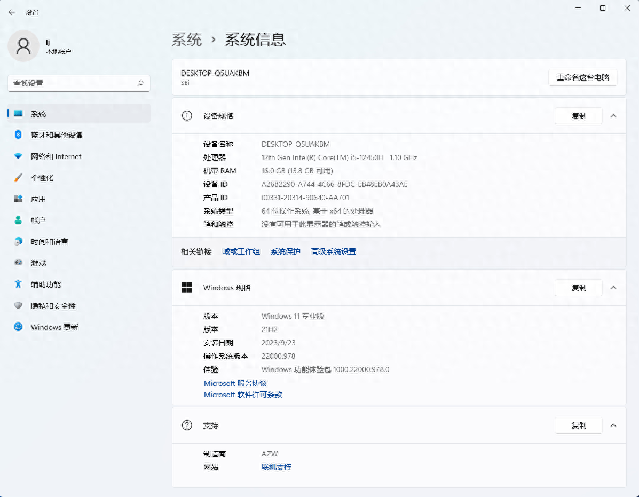
Task: Click the apps icon for 应用
Action: (18, 199)
